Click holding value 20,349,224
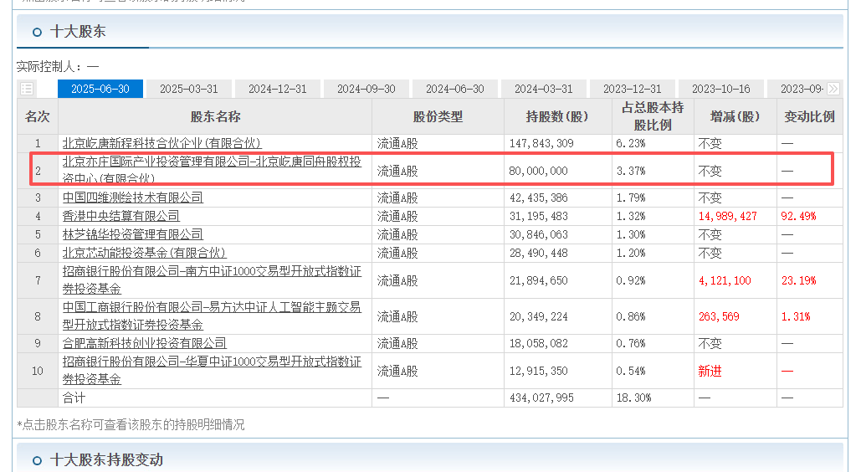This screenshot has width=861, height=472. coord(538,316)
